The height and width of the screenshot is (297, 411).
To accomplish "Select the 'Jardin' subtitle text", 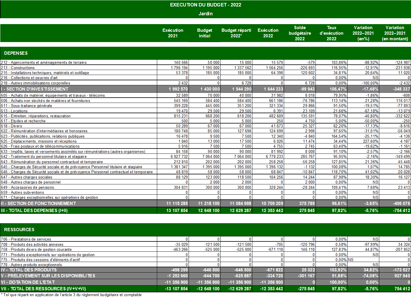I will (x=205, y=14).
